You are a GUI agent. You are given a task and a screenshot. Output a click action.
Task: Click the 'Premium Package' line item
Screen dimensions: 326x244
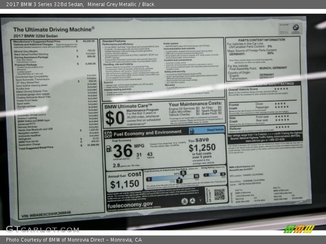coord(55,65)
